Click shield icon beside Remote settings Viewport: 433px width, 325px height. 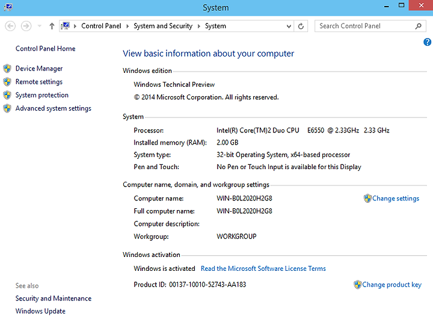click(7, 81)
